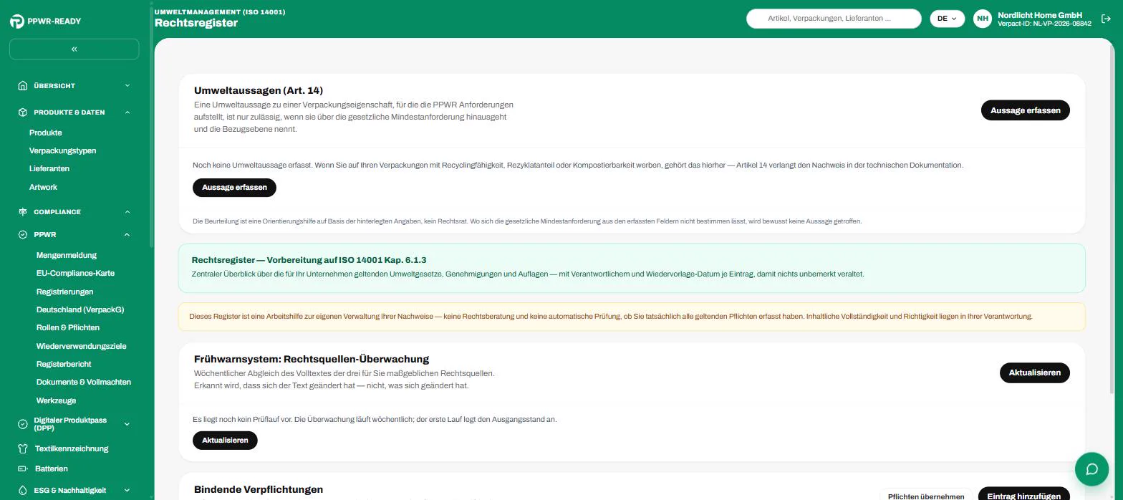Click Aussage erfassen in the Umweltaussagen header

[1025, 110]
